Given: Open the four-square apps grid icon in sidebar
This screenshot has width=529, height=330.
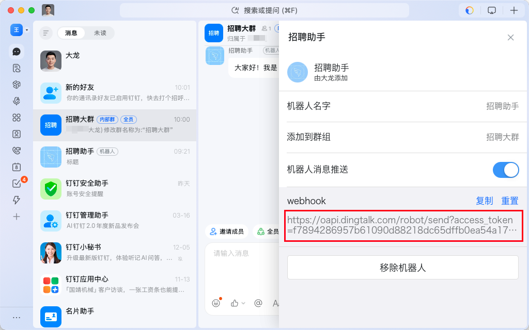Looking at the screenshot, I should pos(17,118).
